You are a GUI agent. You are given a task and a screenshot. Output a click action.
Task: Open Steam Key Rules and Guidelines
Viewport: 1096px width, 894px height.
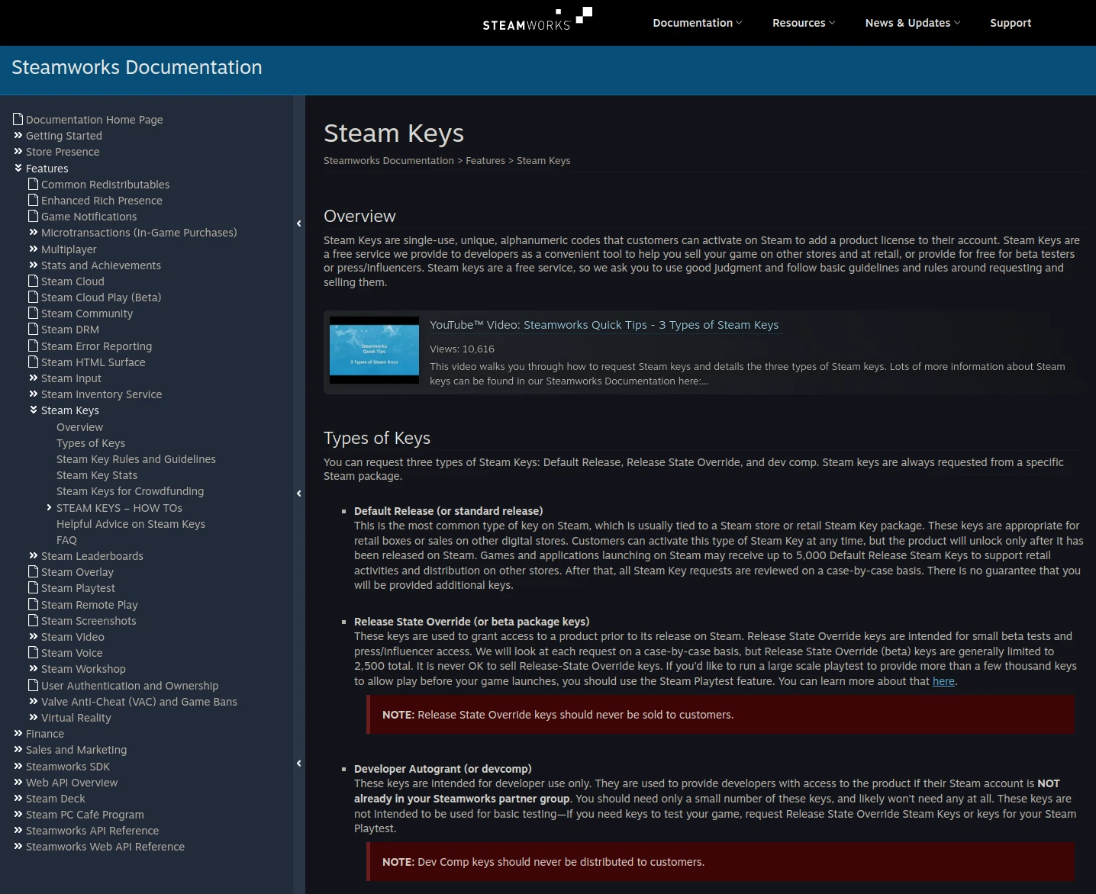tap(136, 459)
